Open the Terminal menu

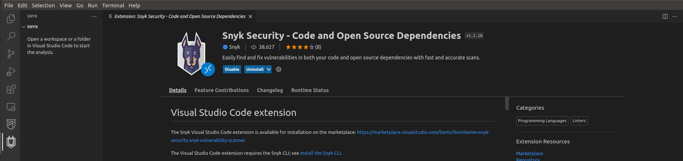click(113, 5)
